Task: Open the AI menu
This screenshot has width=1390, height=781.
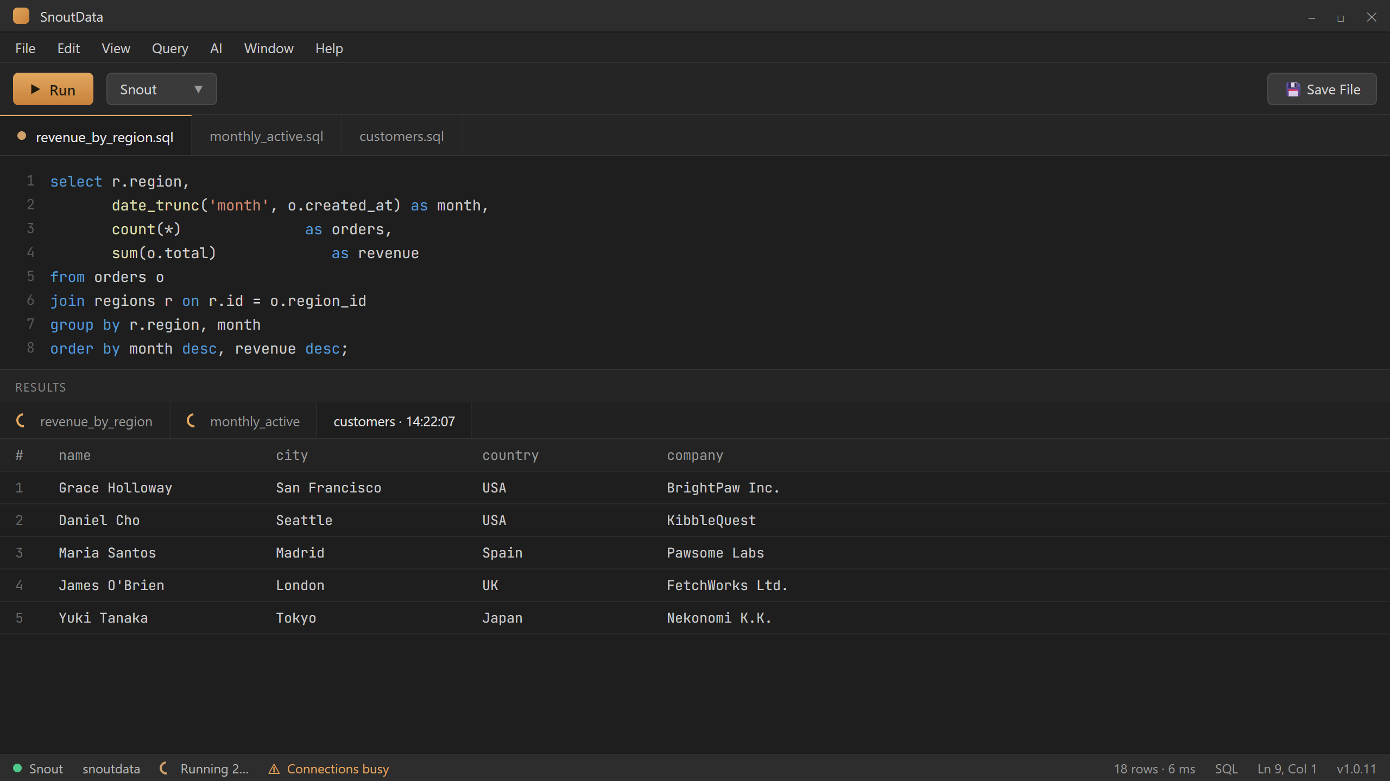Action: tap(216, 48)
